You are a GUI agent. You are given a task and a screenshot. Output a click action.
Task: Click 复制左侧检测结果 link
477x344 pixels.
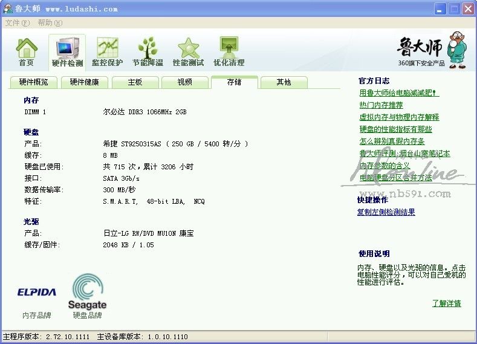(x=386, y=212)
